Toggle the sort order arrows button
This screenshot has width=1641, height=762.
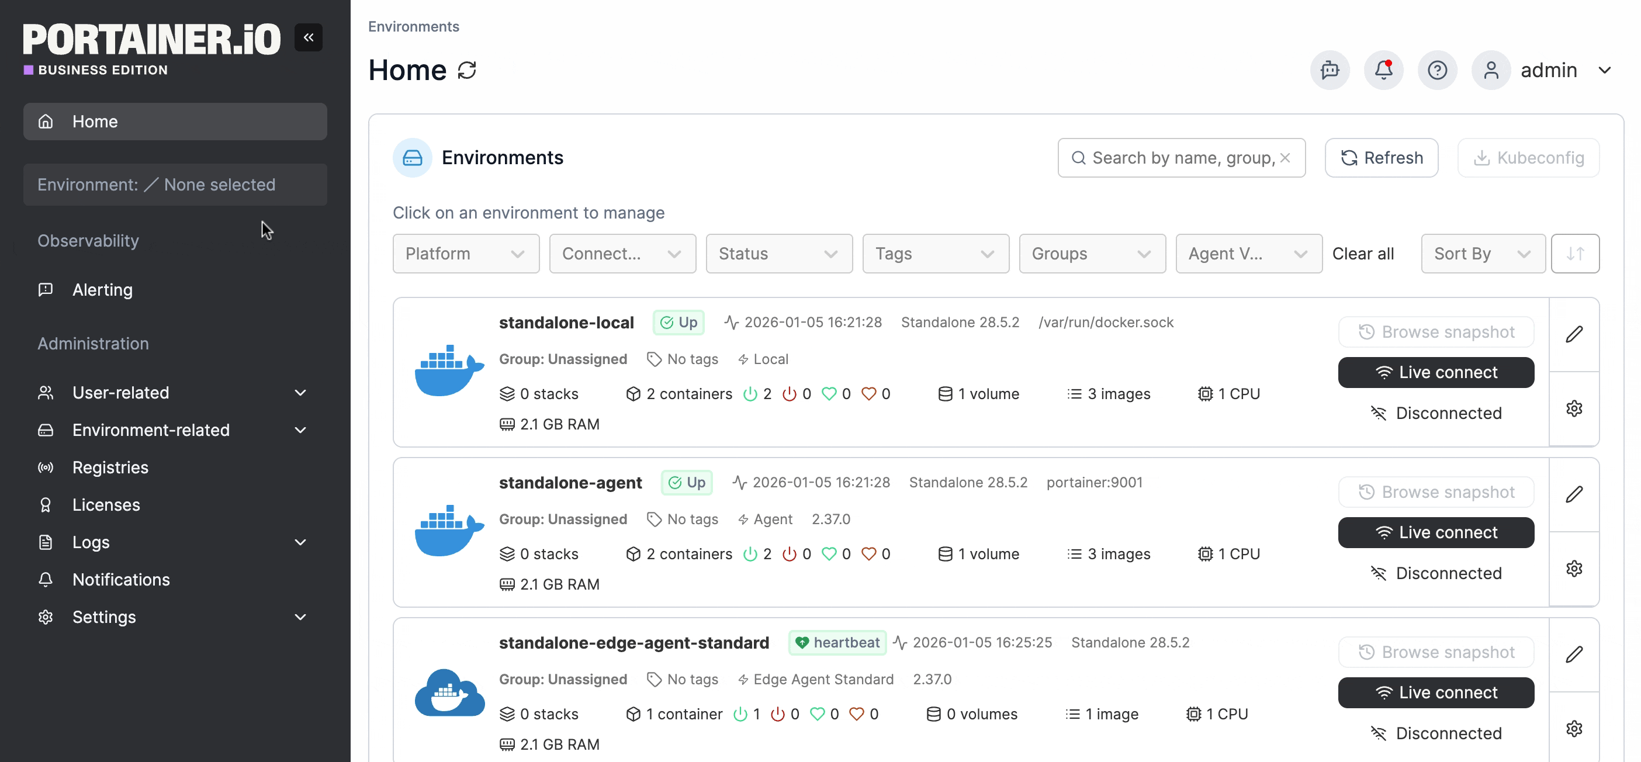[x=1575, y=254]
